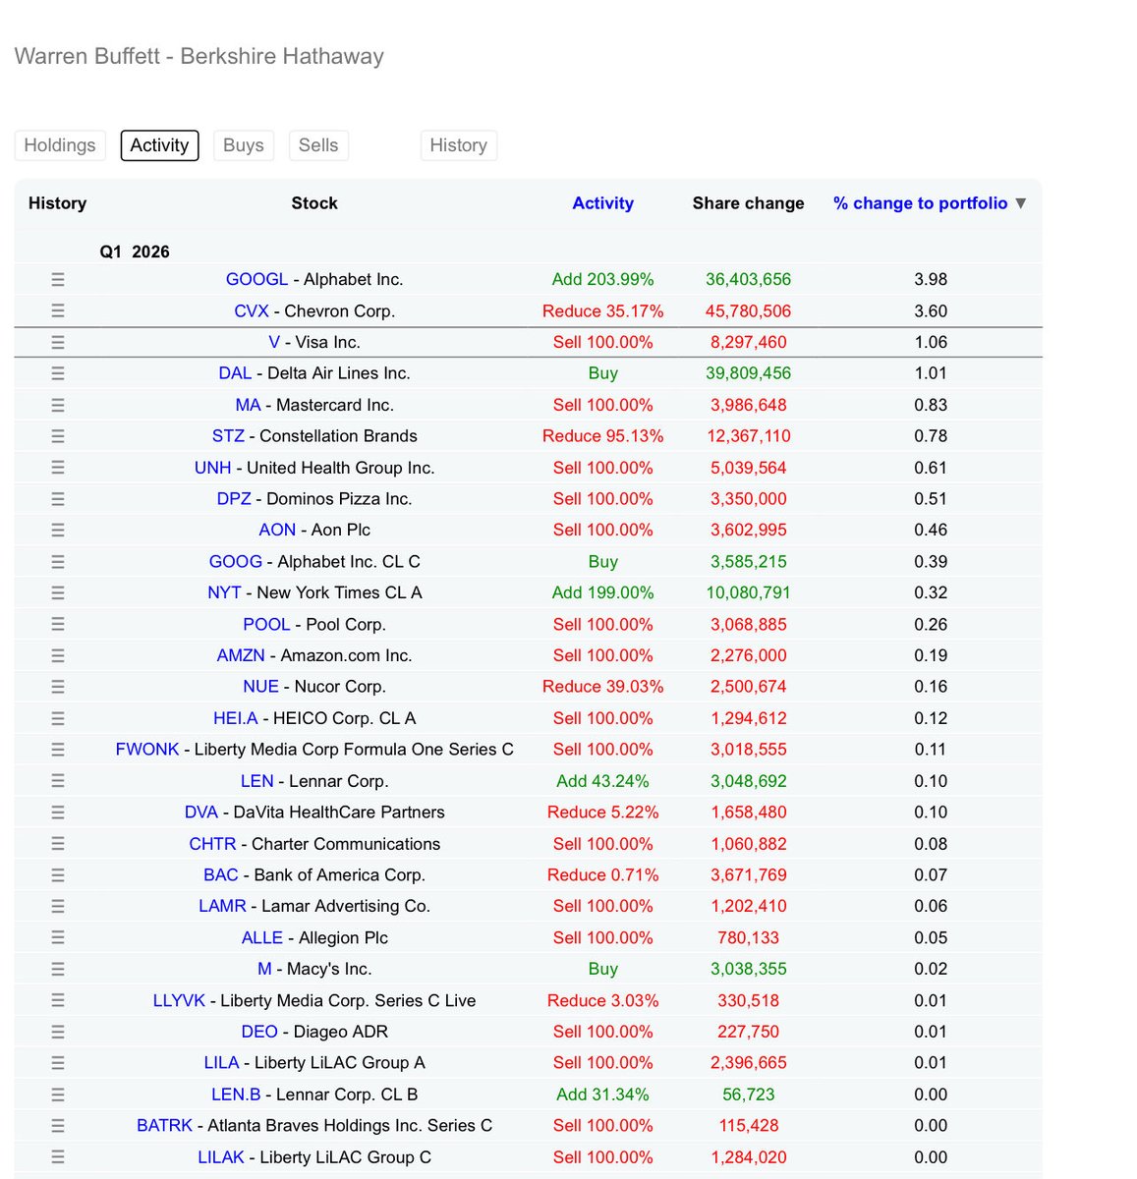Open the Sells tab

click(318, 145)
